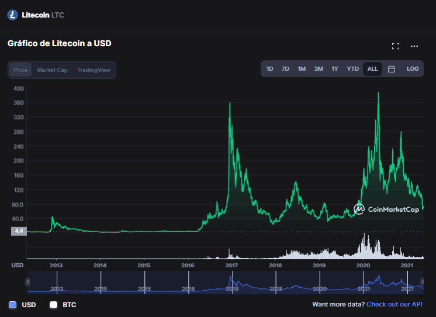Open the three-dot more options menu

tap(414, 46)
